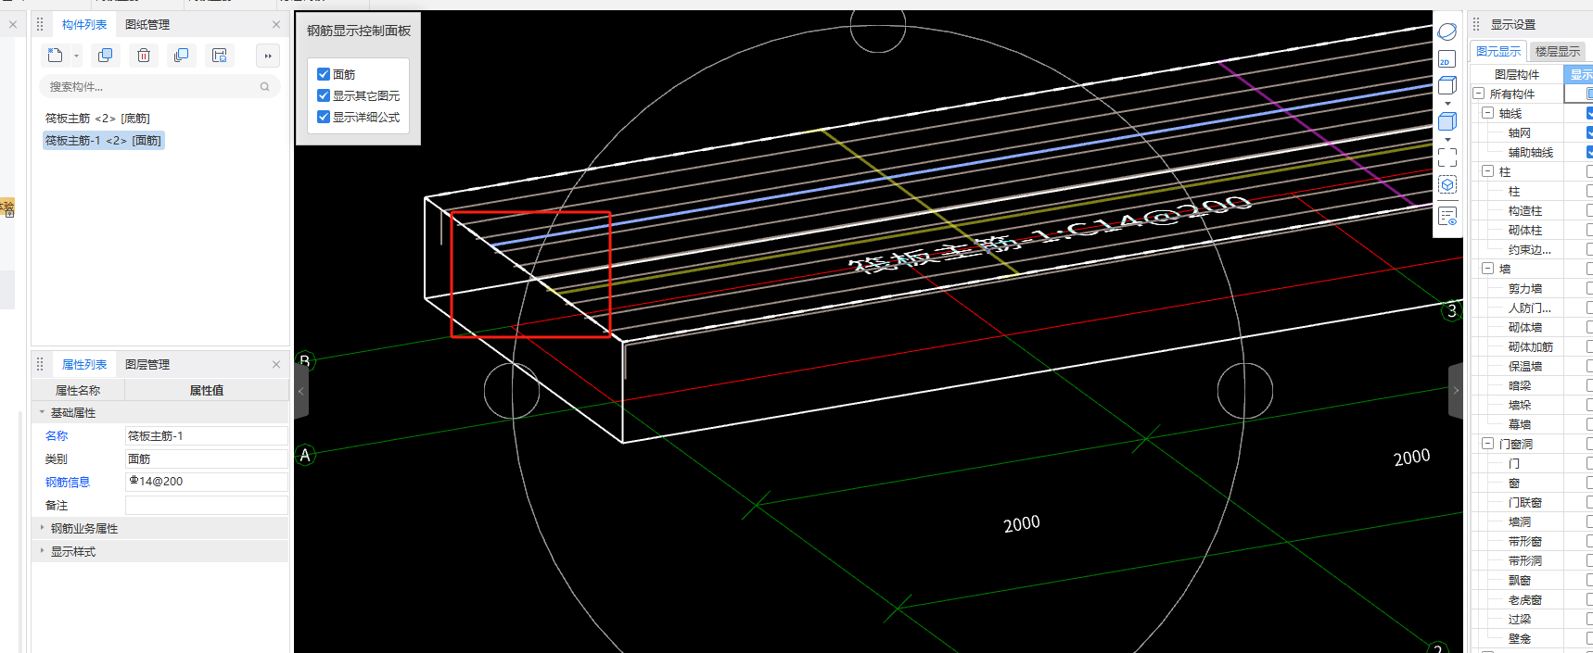Activate the orbit view icon
1593x653 pixels.
(x=1447, y=32)
